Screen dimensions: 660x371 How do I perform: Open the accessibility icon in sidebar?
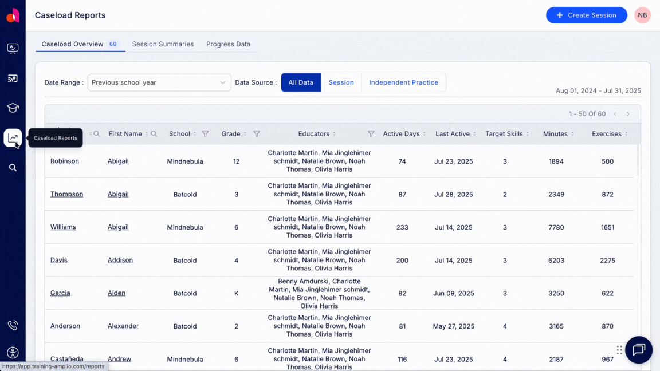point(13,353)
